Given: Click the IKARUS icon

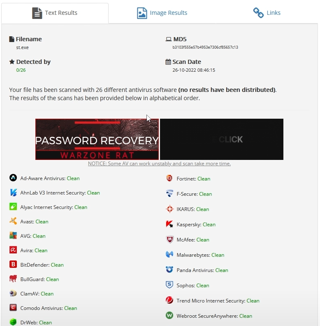Looking at the screenshot, I should tap(169, 209).
